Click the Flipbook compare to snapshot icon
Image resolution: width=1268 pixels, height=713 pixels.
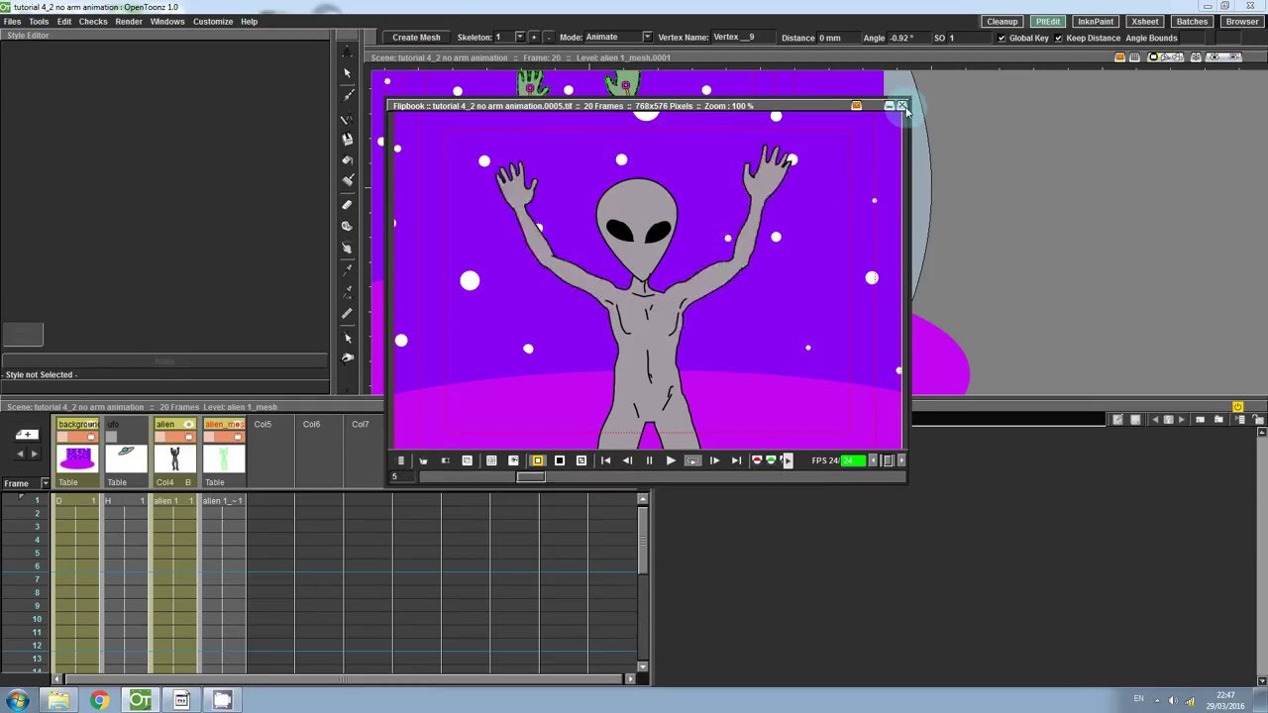[468, 460]
